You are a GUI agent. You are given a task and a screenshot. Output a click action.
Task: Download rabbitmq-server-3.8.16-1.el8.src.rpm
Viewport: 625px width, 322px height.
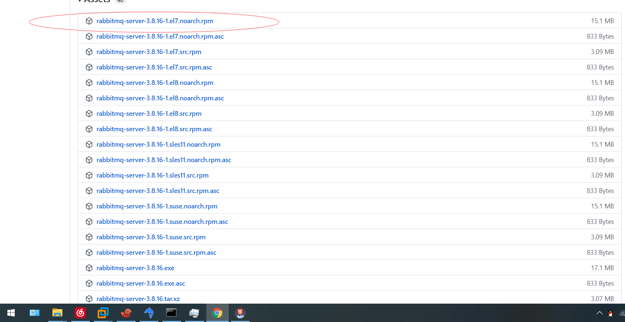149,114
